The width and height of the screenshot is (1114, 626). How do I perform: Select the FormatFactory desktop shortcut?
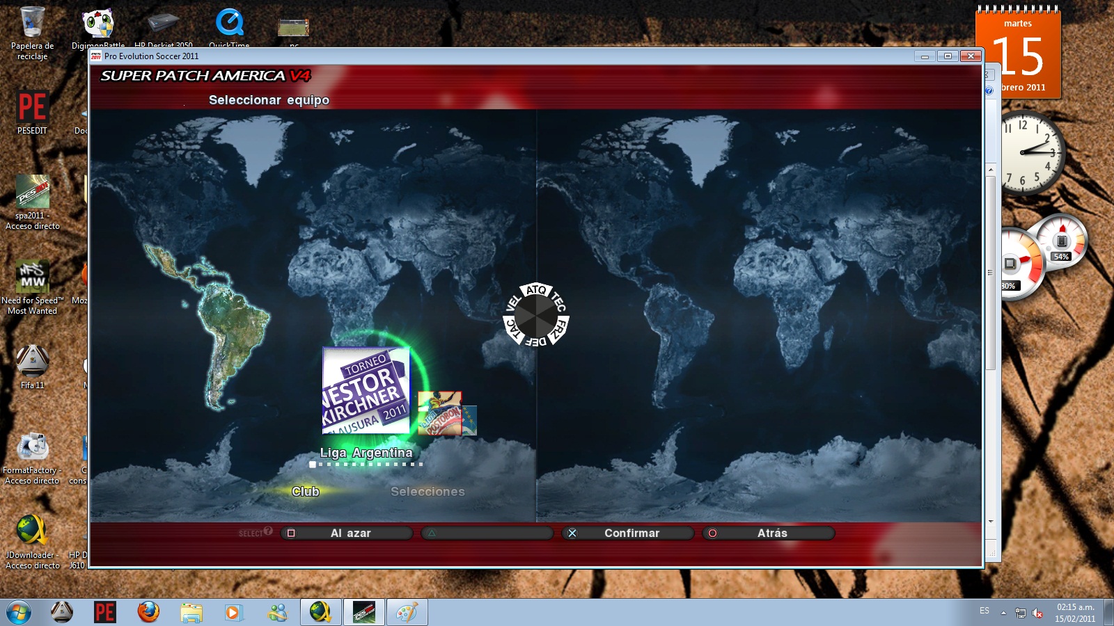pos(32,459)
